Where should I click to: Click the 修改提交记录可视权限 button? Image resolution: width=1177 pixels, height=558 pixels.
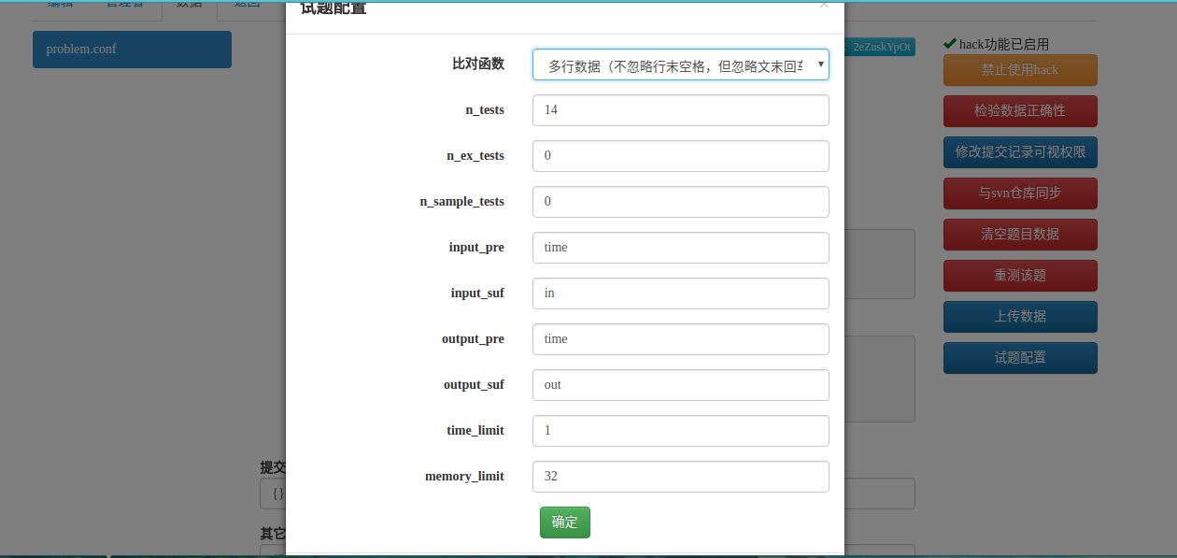(1020, 152)
